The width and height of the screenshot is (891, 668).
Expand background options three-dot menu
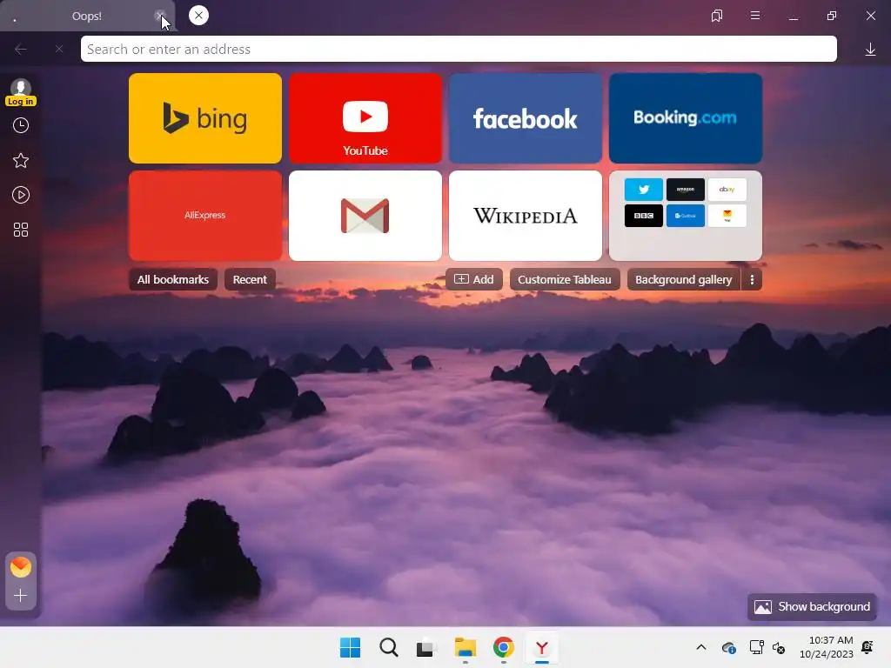click(752, 279)
